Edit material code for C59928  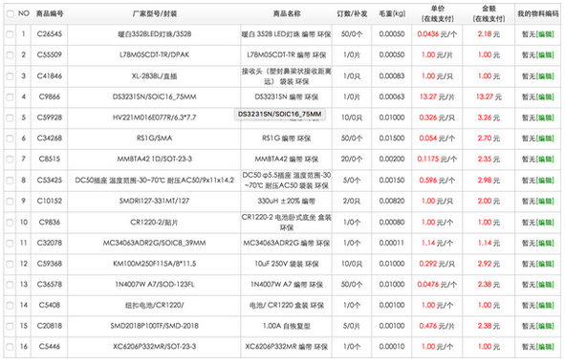pos(545,118)
